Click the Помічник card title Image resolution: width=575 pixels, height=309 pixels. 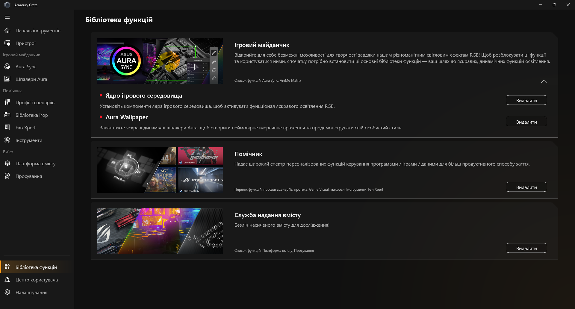248,154
